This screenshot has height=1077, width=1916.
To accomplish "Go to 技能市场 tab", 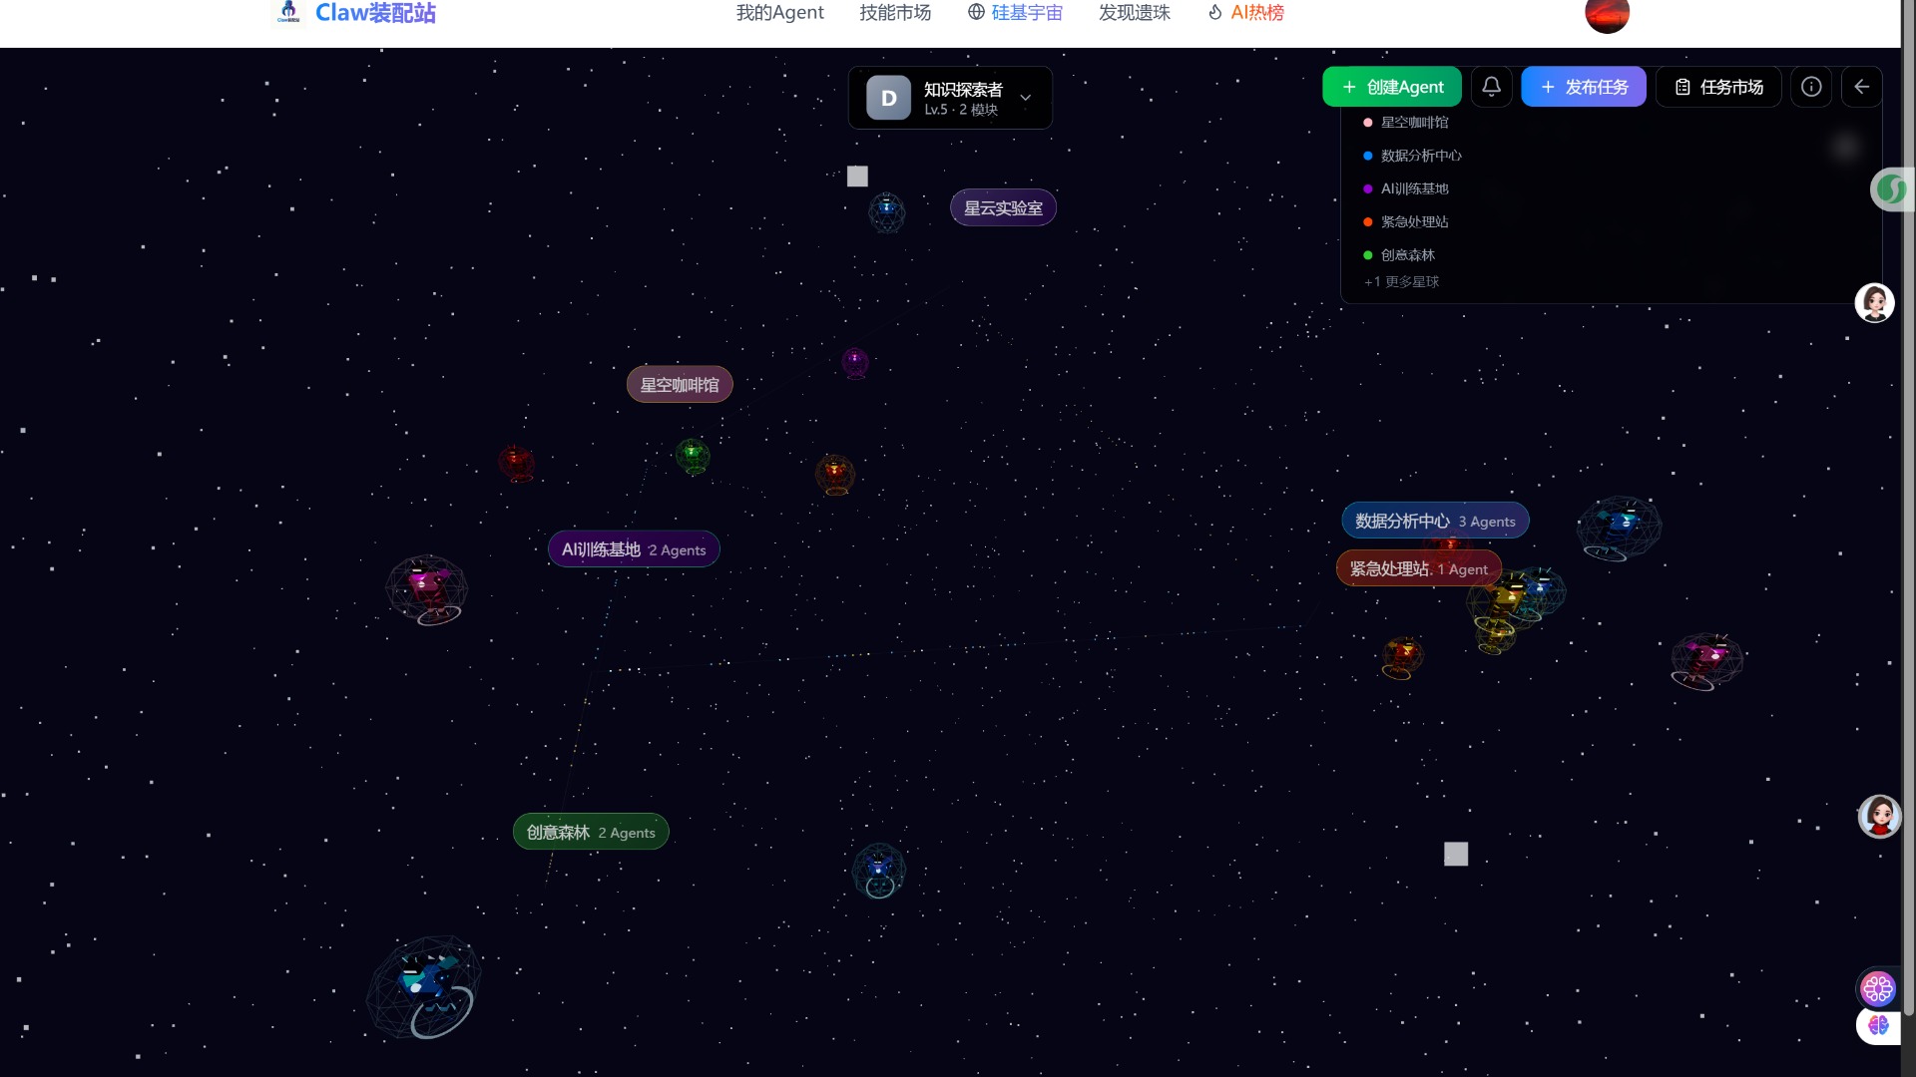I will (x=894, y=13).
